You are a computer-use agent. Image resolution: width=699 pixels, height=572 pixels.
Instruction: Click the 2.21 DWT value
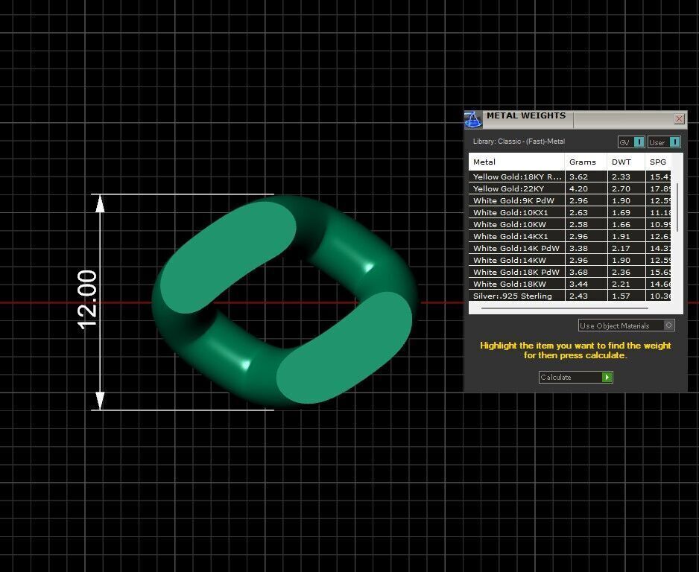621,285
